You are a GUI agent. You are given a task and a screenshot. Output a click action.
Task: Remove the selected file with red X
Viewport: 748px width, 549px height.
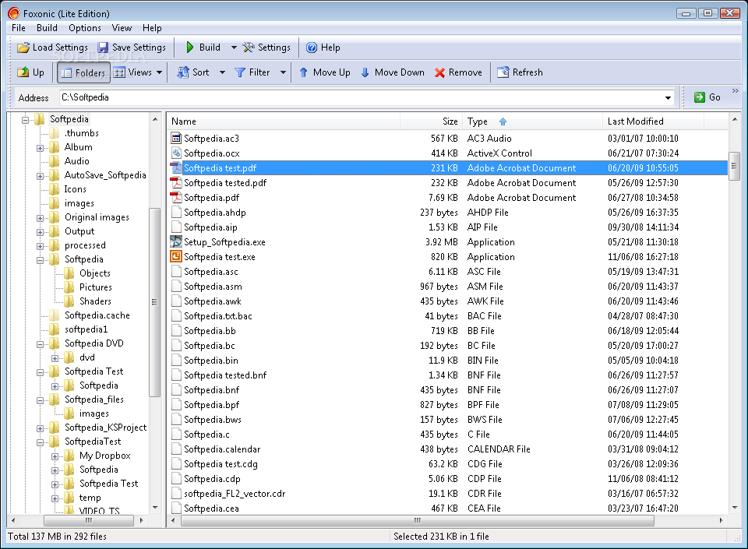(x=458, y=72)
